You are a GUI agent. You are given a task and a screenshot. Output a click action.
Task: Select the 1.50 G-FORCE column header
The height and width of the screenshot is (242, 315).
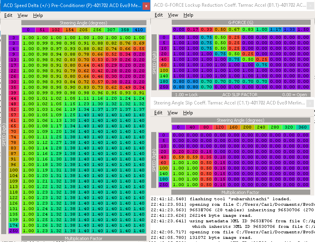click(x=303, y=30)
